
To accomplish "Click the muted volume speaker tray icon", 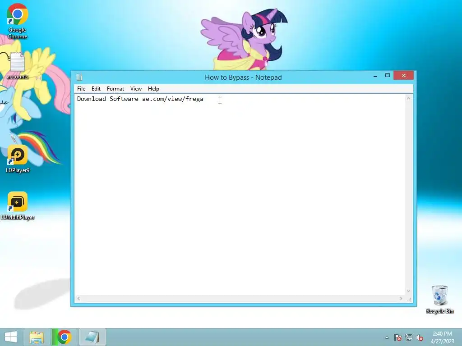I will [420, 337].
